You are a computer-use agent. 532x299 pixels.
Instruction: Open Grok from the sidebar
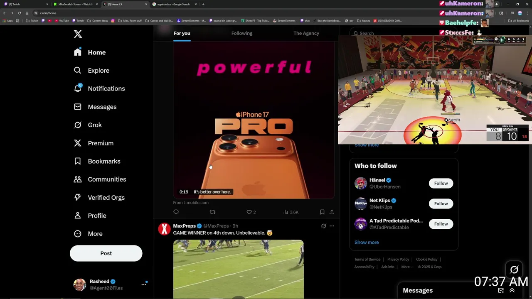point(88,125)
